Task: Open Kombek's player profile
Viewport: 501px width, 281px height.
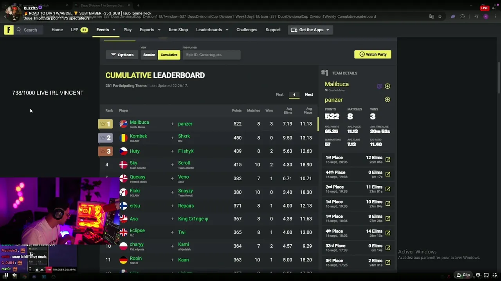Action: click(138, 136)
